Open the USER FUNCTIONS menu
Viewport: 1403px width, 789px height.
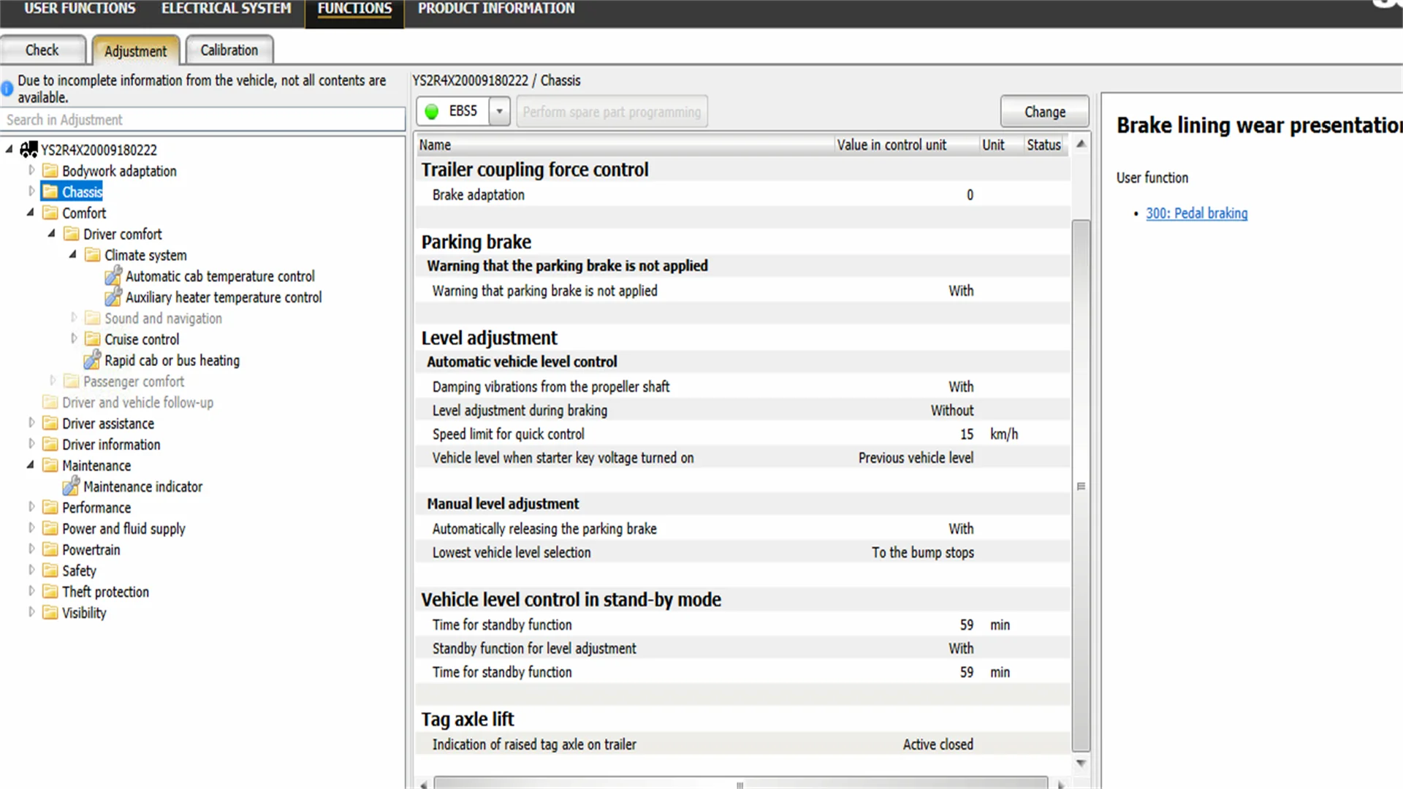point(80,9)
